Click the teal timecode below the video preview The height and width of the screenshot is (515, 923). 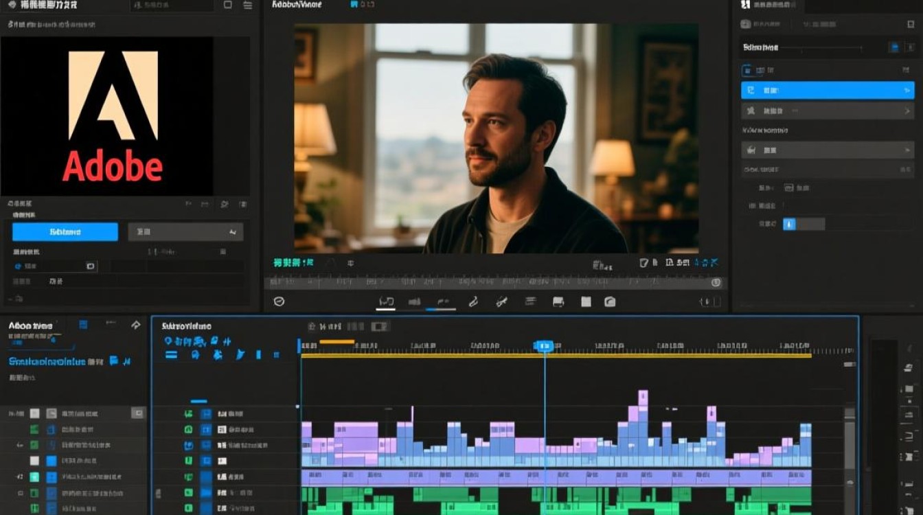293,262
